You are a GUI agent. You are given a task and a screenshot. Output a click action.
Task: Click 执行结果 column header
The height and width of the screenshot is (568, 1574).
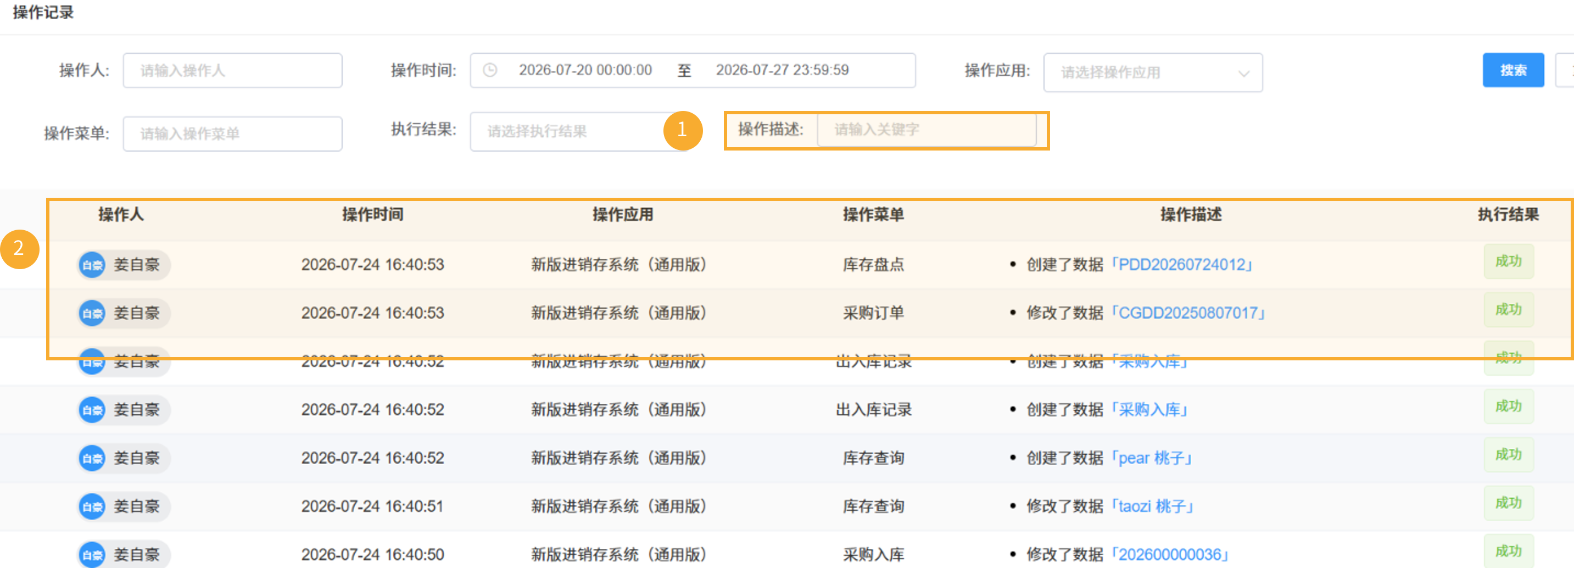tap(1508, 215)
